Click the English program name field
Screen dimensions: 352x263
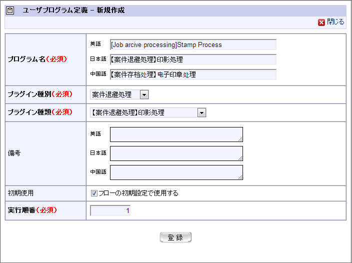click(x=193, y=44)
